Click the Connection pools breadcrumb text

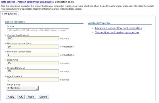coord(64,2)
